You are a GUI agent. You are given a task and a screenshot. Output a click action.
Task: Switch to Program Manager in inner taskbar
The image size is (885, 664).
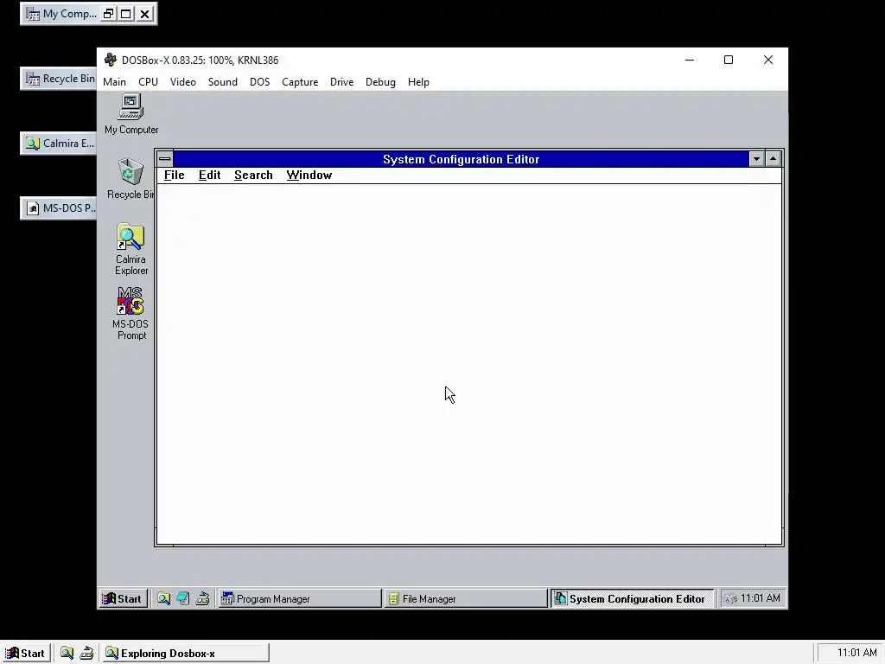coord(300,598)
